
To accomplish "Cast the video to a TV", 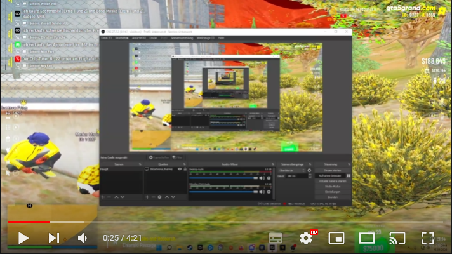I will coord(397,238).
